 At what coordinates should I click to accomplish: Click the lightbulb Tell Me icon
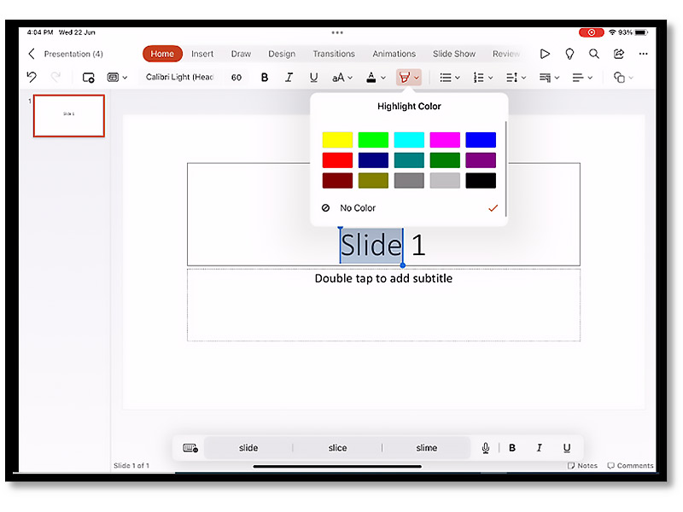point(569,54)
